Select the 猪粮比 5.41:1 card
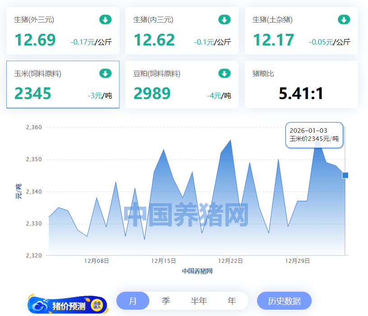 (x=301, y=85)
